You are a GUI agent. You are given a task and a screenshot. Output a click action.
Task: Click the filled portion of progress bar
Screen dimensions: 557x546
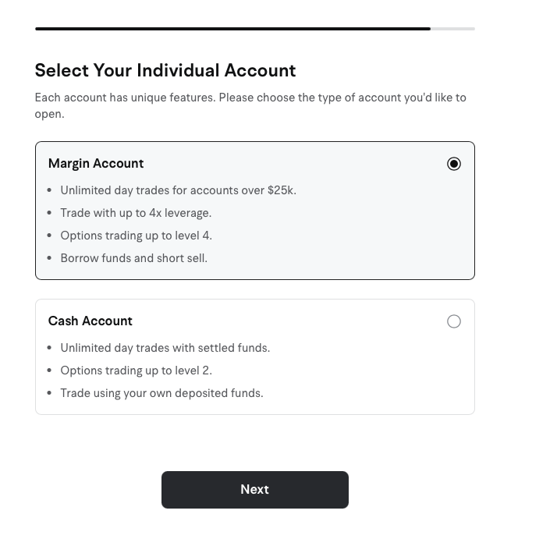[x=232, y=29]
